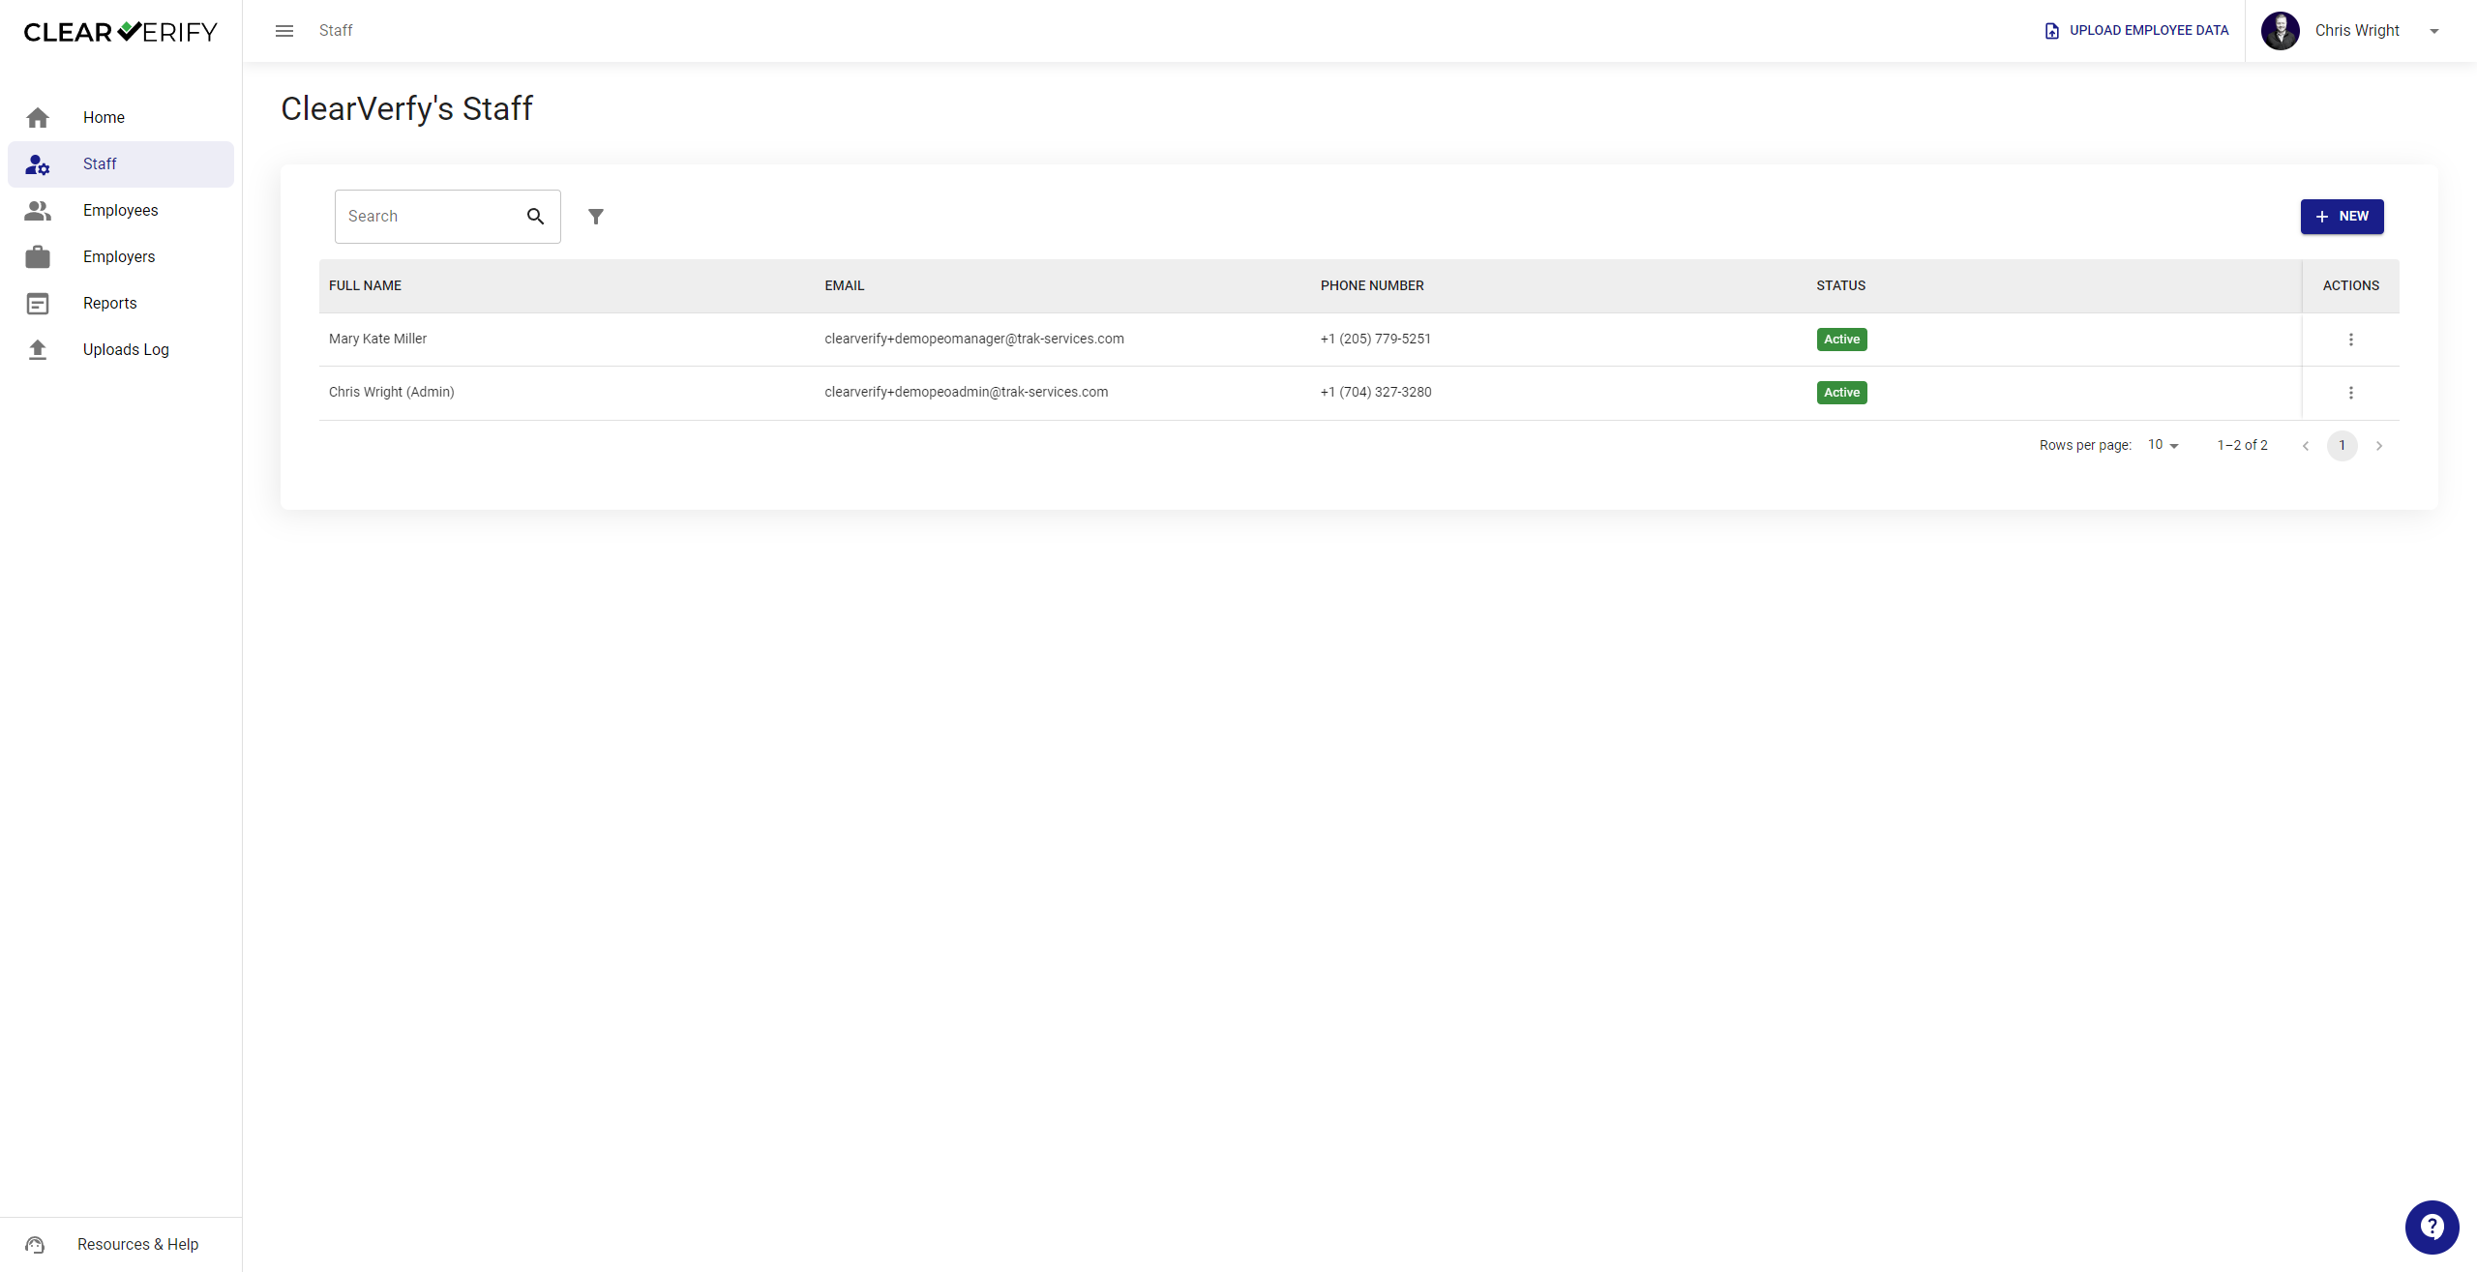Screen dimensions: 2477x1272
Task: Click the name Chris Wright (Admin)
Action: pyautogui.click(x=392, y=393)
